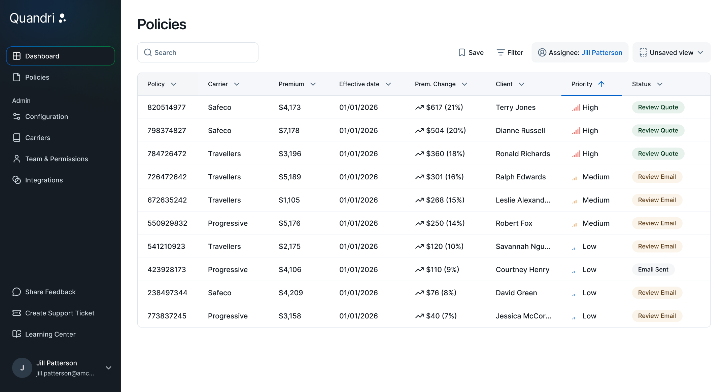727x392 pixels.
Task: Click the Save bookmark button
Action: 471,53
